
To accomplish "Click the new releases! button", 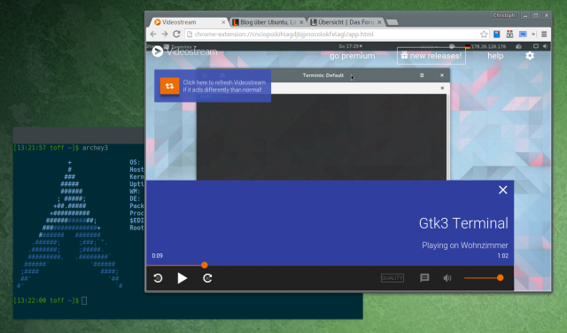I will (431, 56).
